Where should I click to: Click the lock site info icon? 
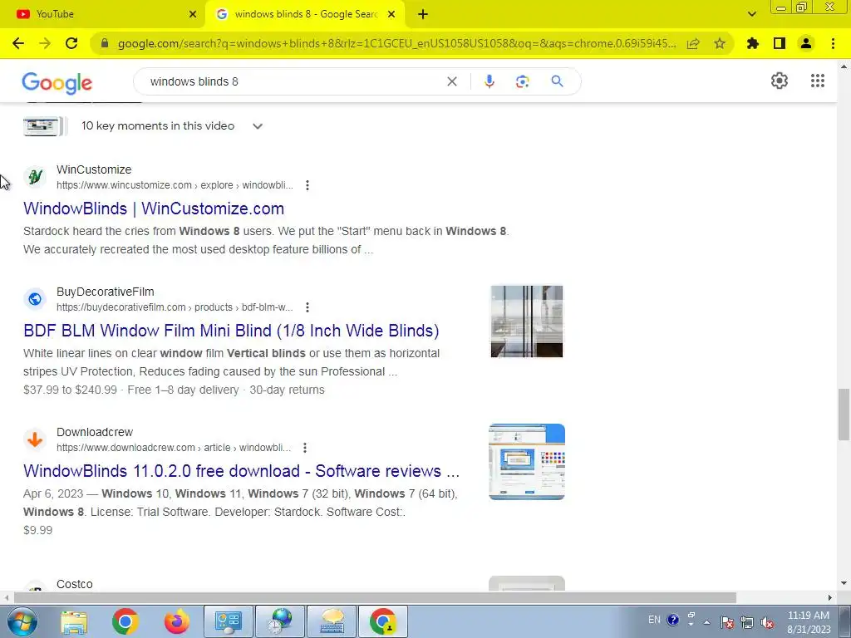[105, 43]
